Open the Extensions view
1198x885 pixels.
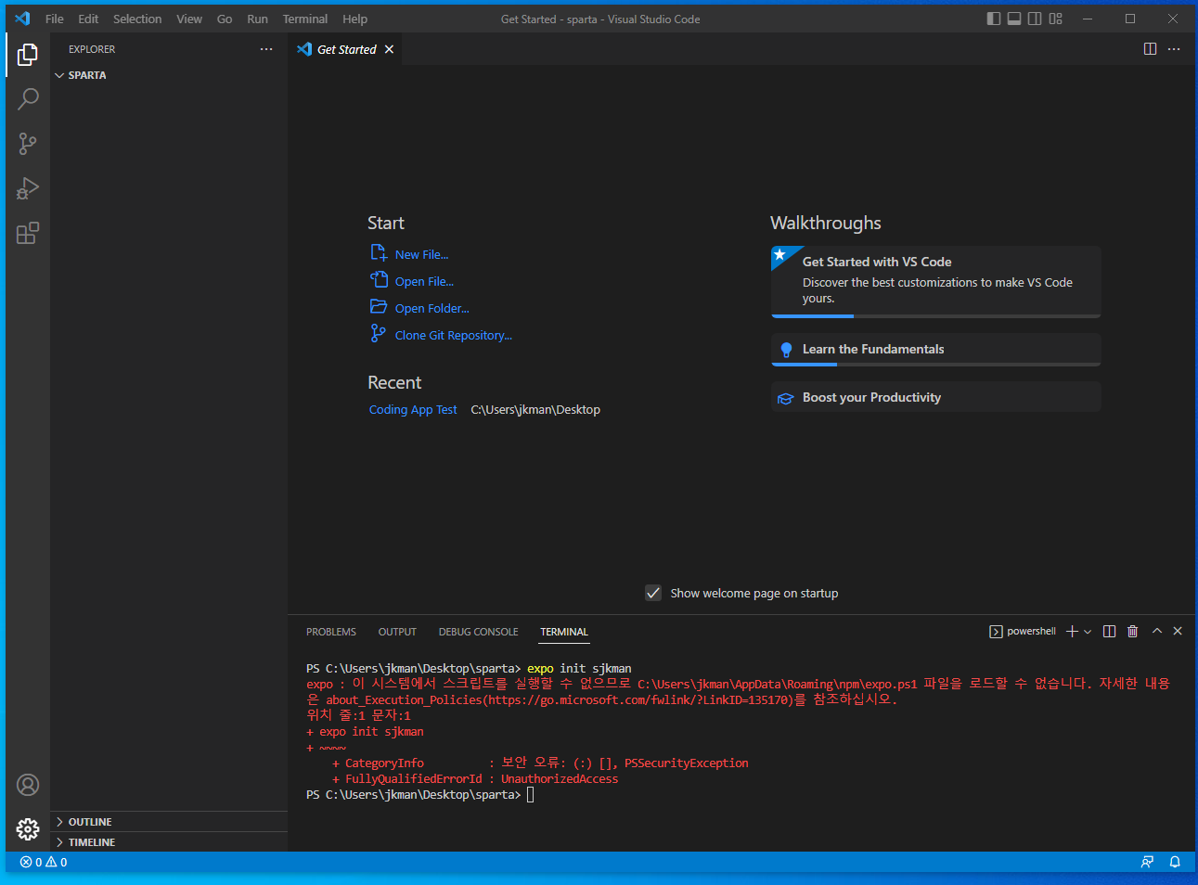[28, 233]
